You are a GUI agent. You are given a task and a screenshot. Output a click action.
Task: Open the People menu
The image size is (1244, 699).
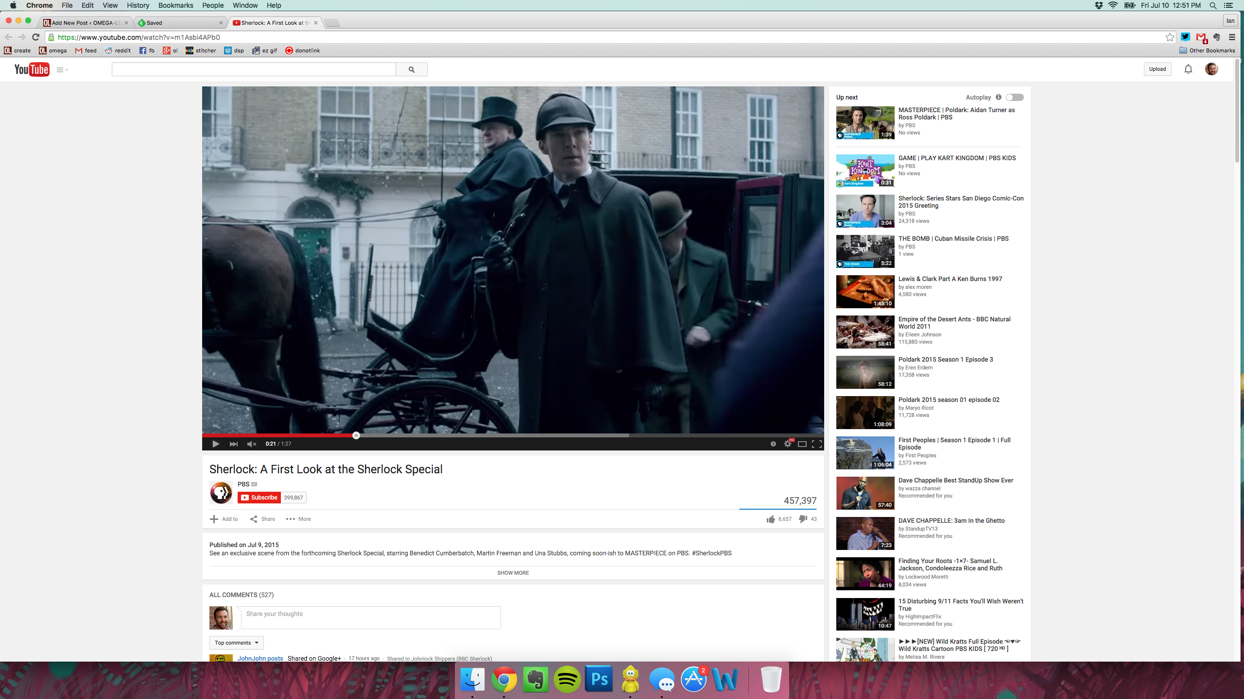213,5
